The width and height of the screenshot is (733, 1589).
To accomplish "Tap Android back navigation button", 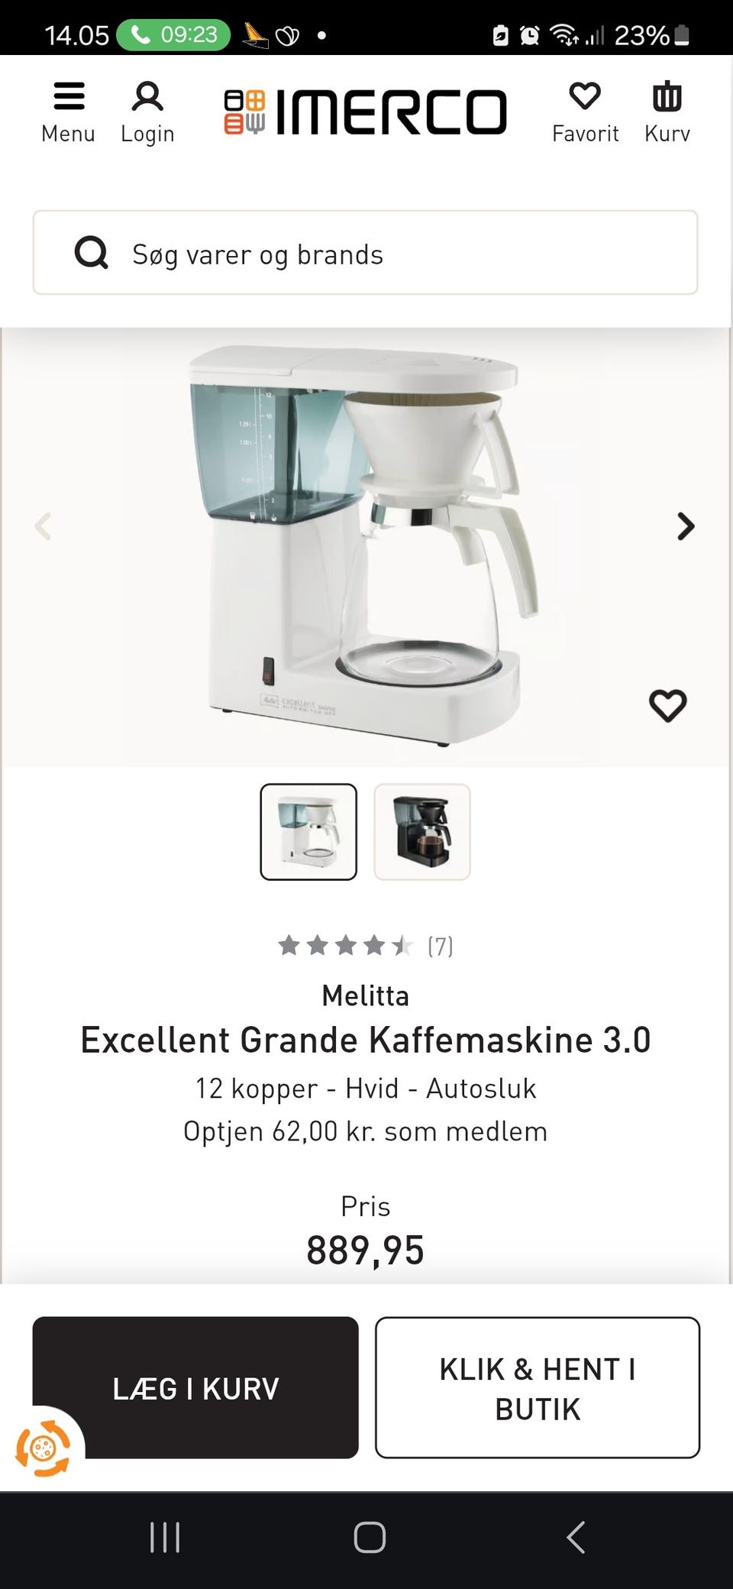I will click(x=576, y=1537).
